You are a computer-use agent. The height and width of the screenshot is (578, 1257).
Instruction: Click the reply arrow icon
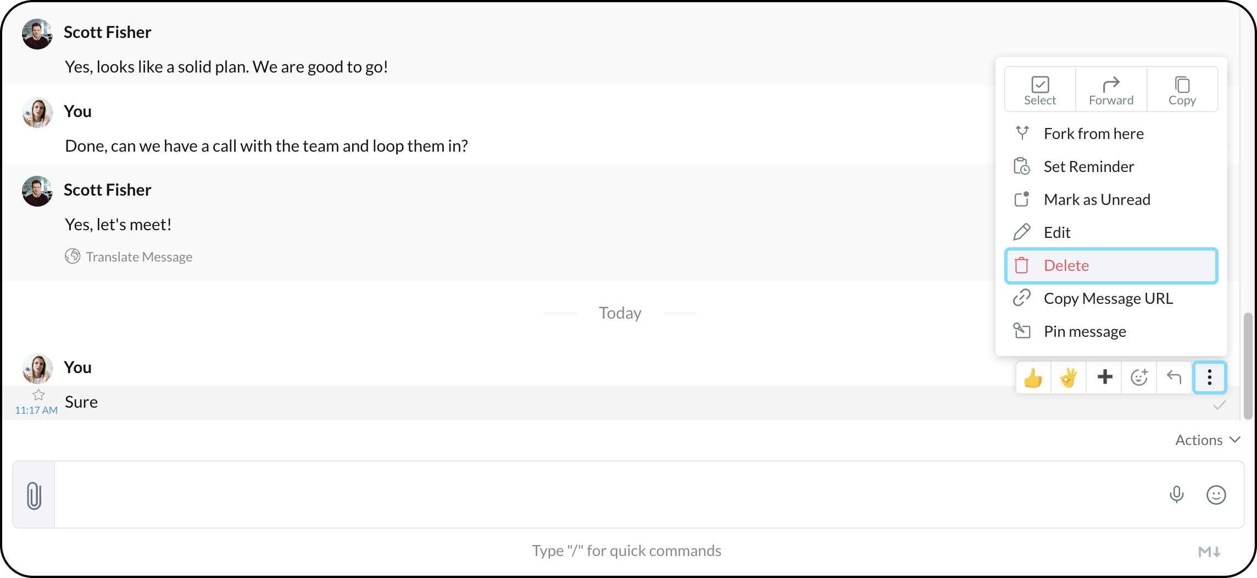(1174, 377)
